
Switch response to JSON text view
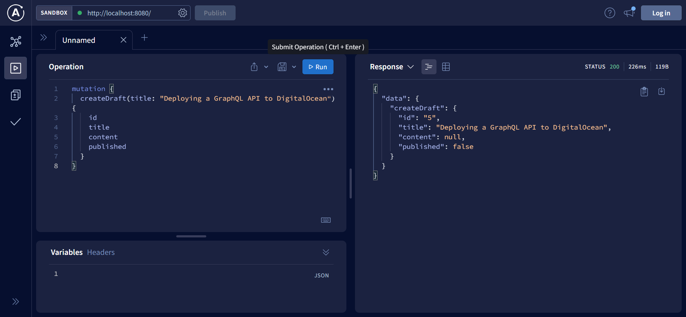[429, 67]
